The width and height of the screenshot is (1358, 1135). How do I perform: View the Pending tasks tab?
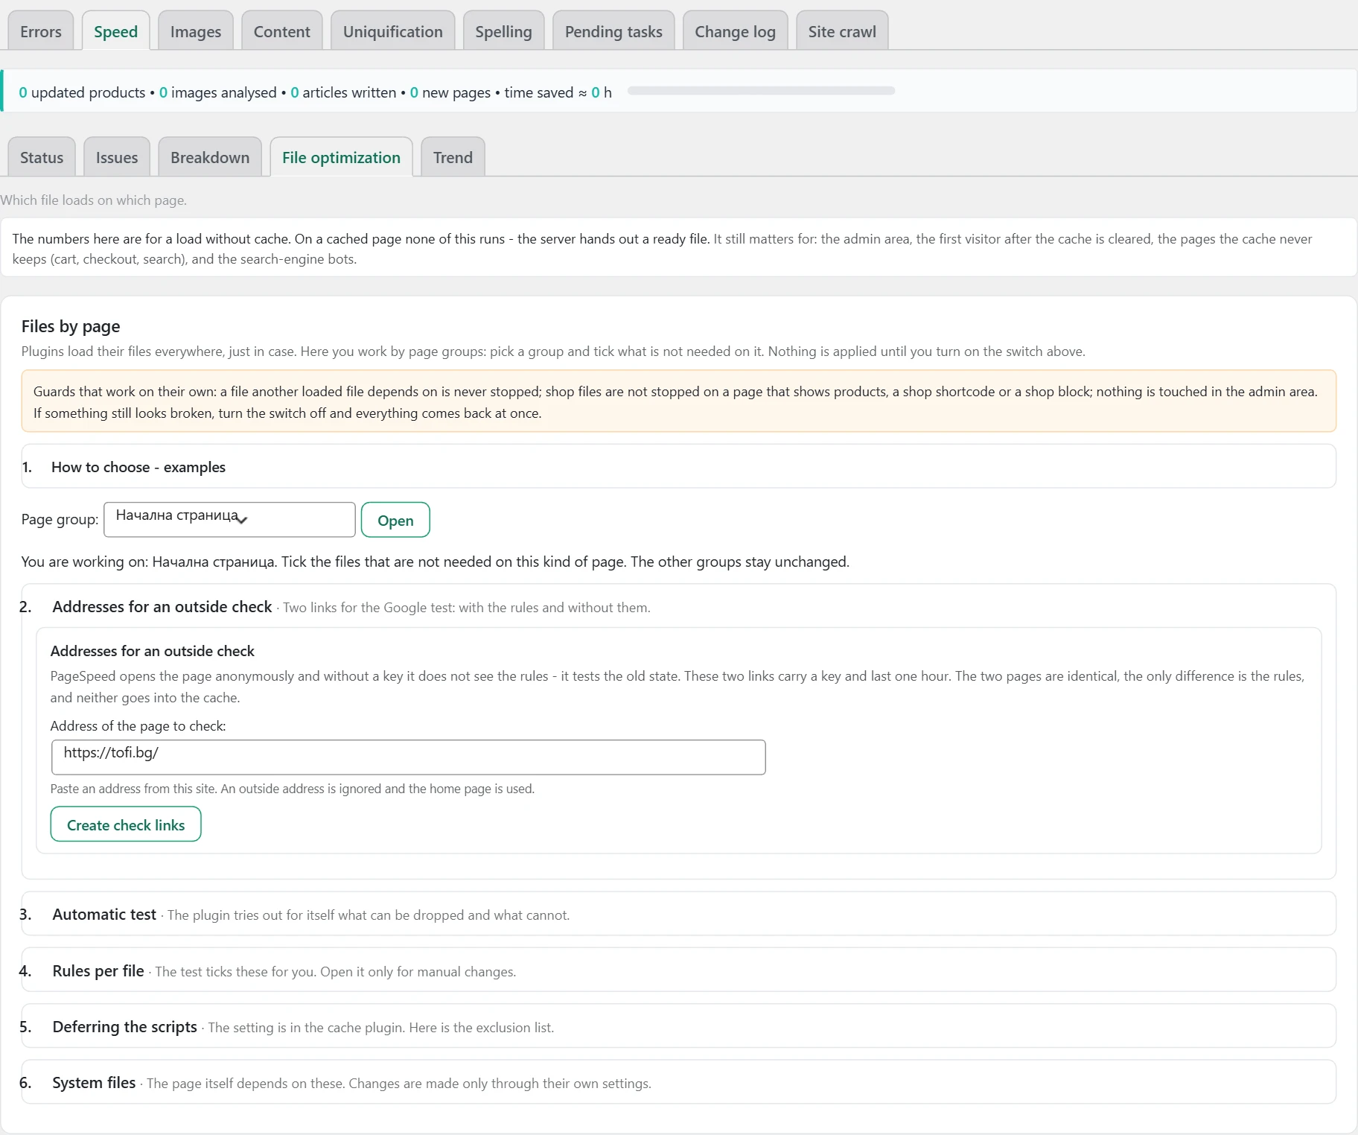coord(613,31)
